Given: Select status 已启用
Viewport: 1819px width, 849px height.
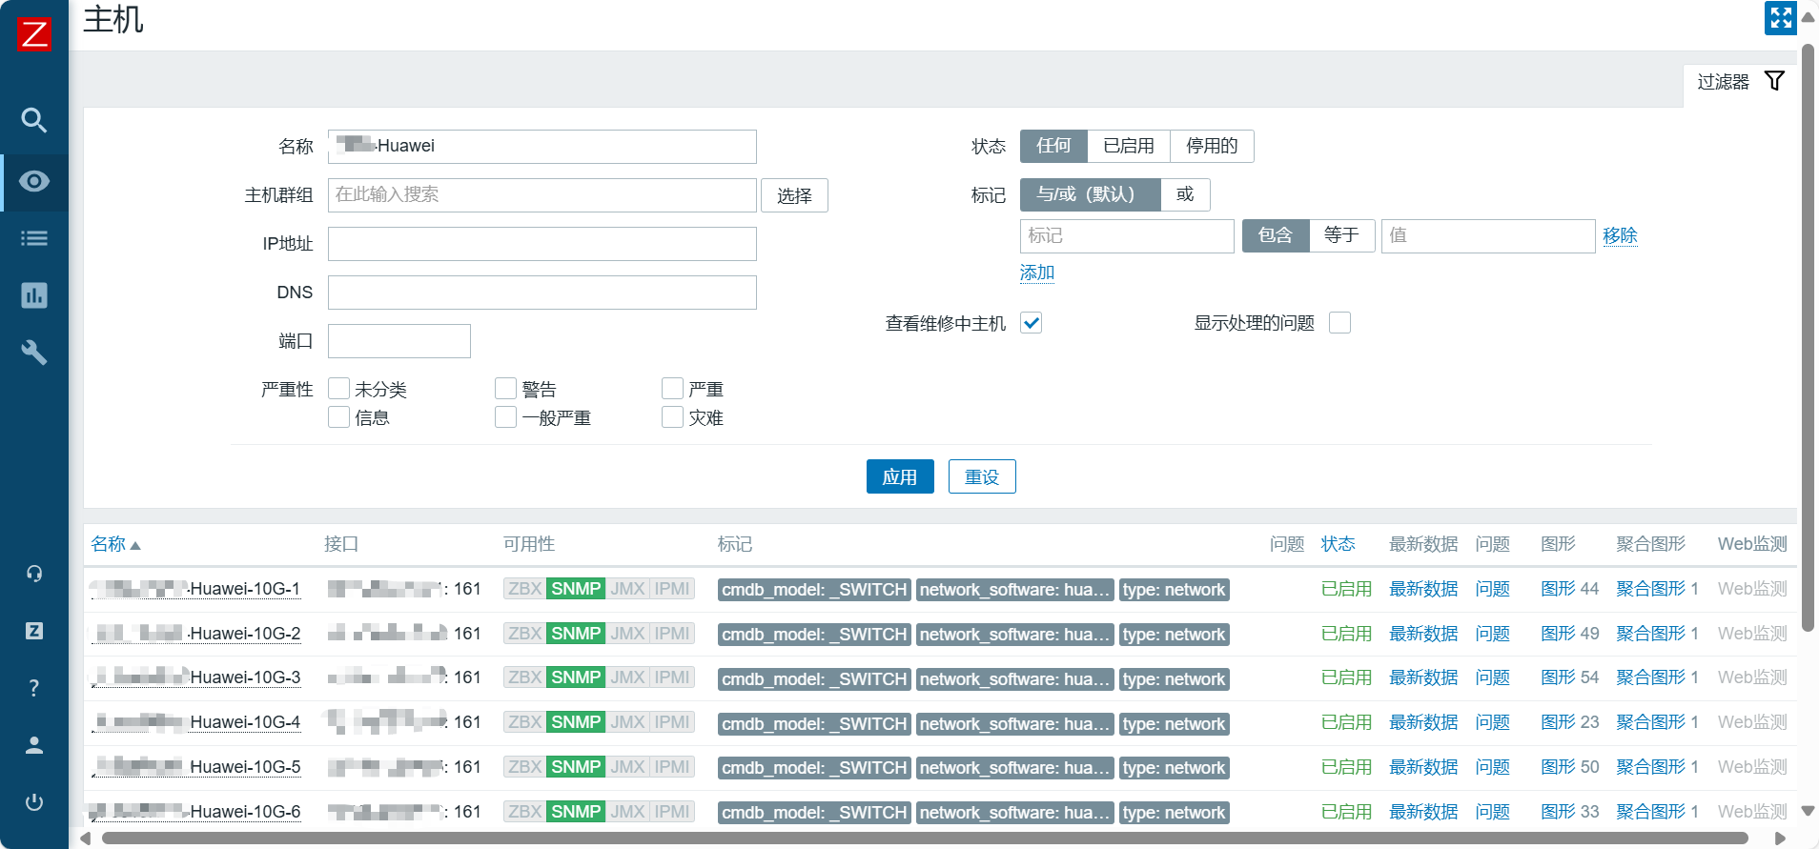Looking at the screenshot, I should click(1129, 146).
